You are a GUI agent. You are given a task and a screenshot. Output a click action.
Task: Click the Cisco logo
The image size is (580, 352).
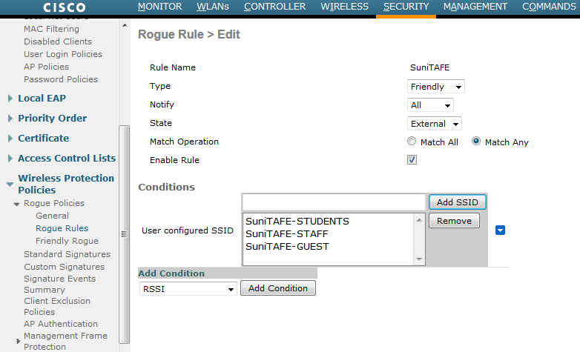click(65, 7)
